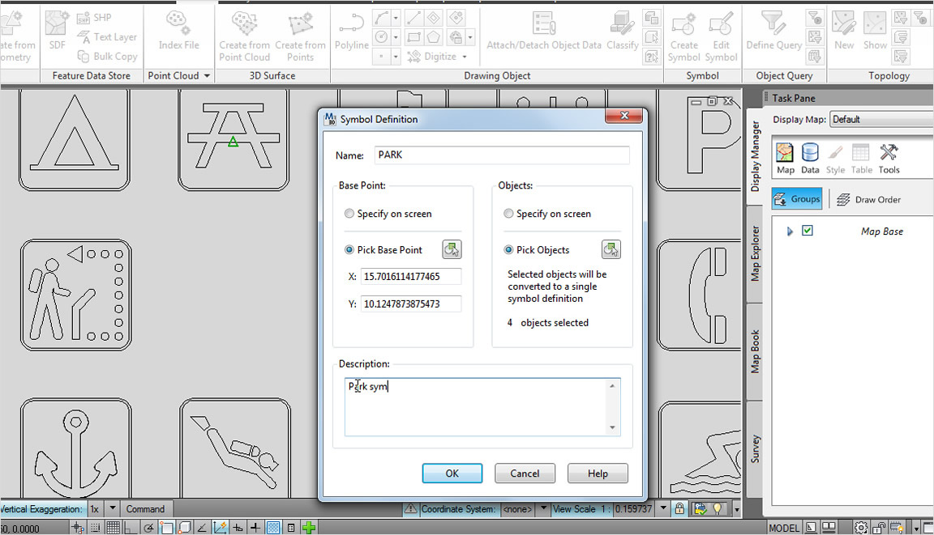934x535 pixels.
Task: Select Base Point 'Specify on screen' radio
Action: pos(349,214)
